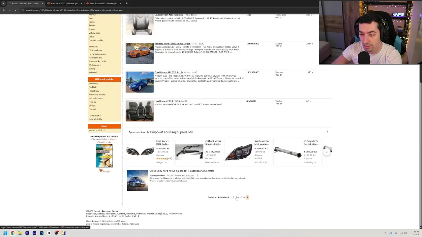Click the blue car AAA AUTO ad image
Screen dimensions: 422x237
[x=137, y=180]
